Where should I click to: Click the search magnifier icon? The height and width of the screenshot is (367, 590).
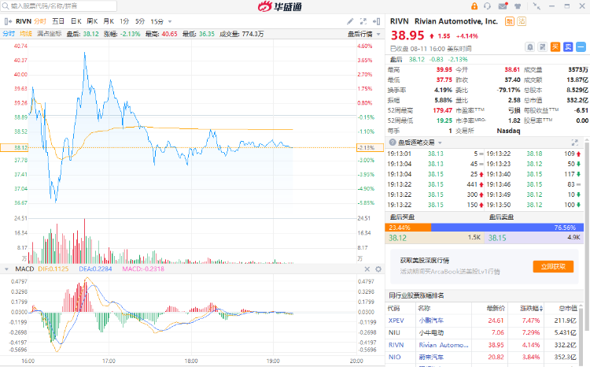(6, 6)
